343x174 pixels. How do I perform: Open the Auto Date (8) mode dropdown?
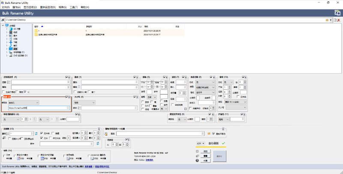(x=205, y=82)
